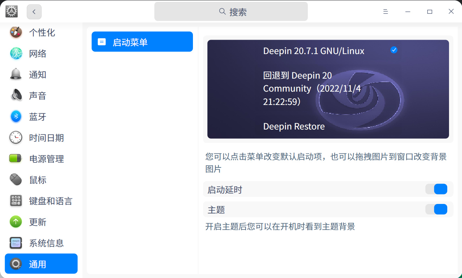The image size is (462, 278).
Task: Open the main menu hamburger icon
Action: [x=386, y=12]
